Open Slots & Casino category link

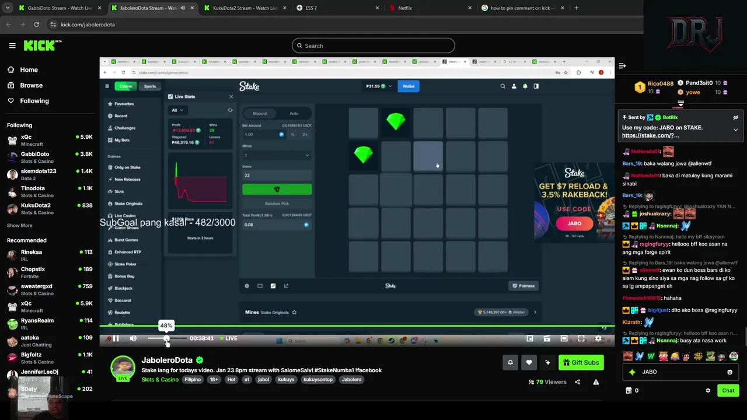(160, 380)
